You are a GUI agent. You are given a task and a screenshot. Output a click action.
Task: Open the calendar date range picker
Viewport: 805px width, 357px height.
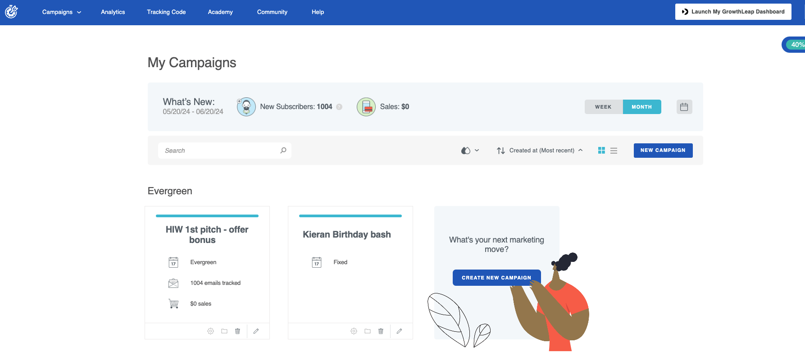[684, 107]
